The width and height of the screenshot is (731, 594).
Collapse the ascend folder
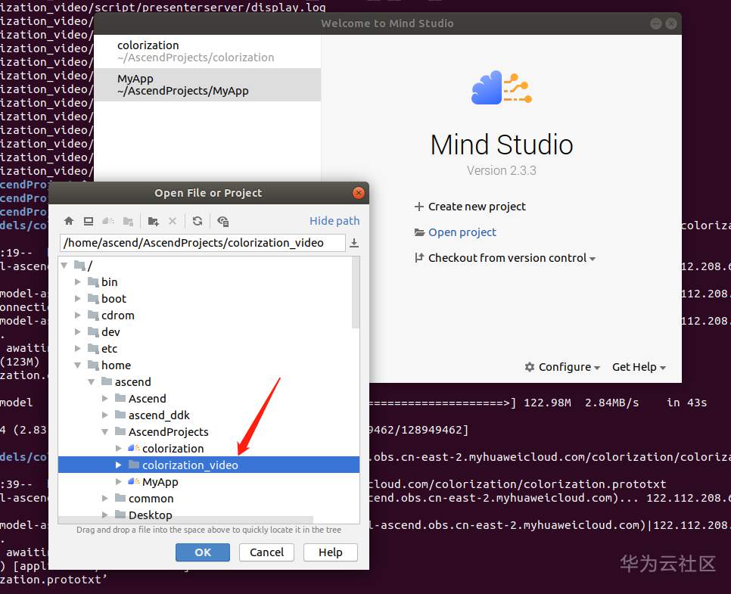(92, 382)
